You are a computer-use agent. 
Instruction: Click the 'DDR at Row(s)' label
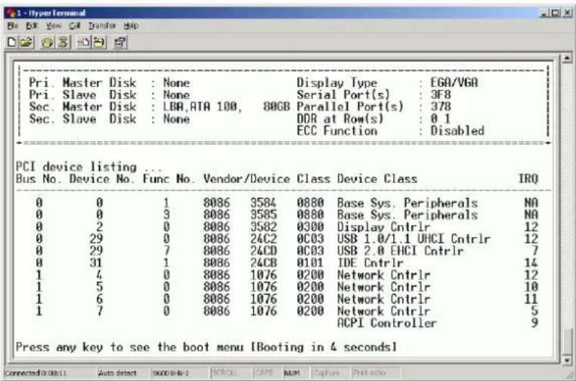tap(340, 119)
